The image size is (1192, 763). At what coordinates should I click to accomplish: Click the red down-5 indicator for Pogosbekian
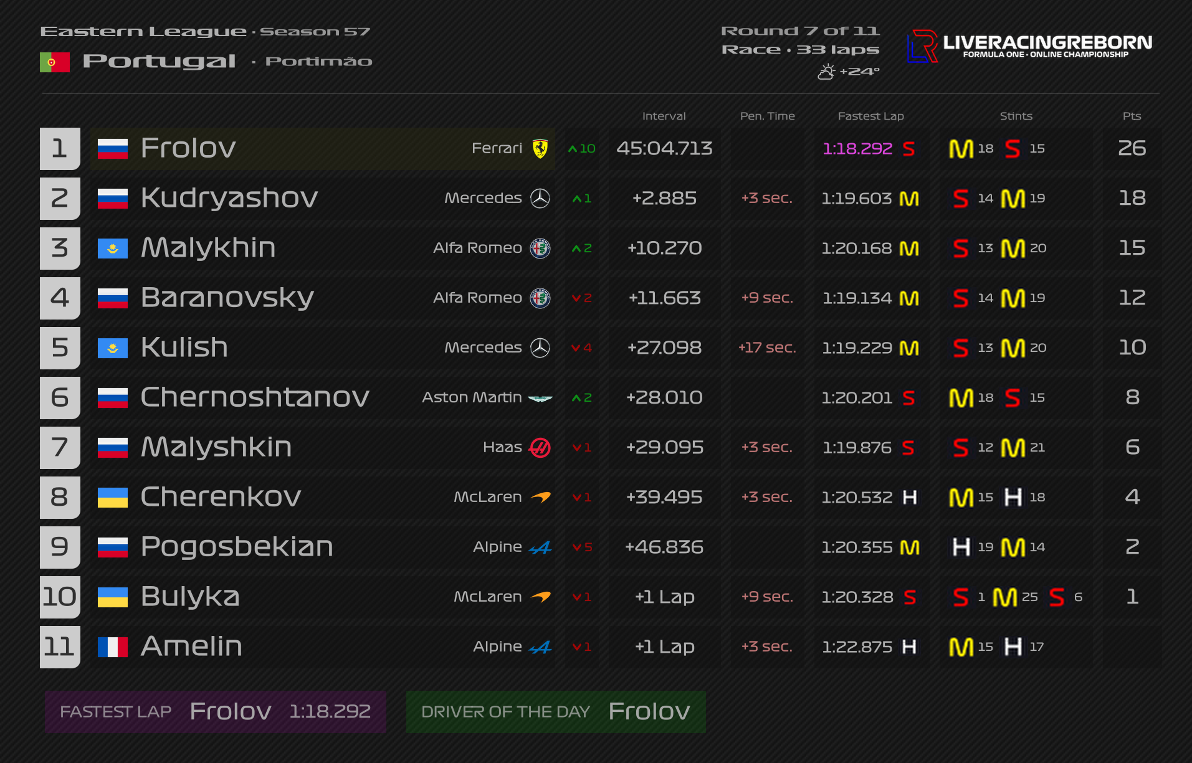point(582,547)
